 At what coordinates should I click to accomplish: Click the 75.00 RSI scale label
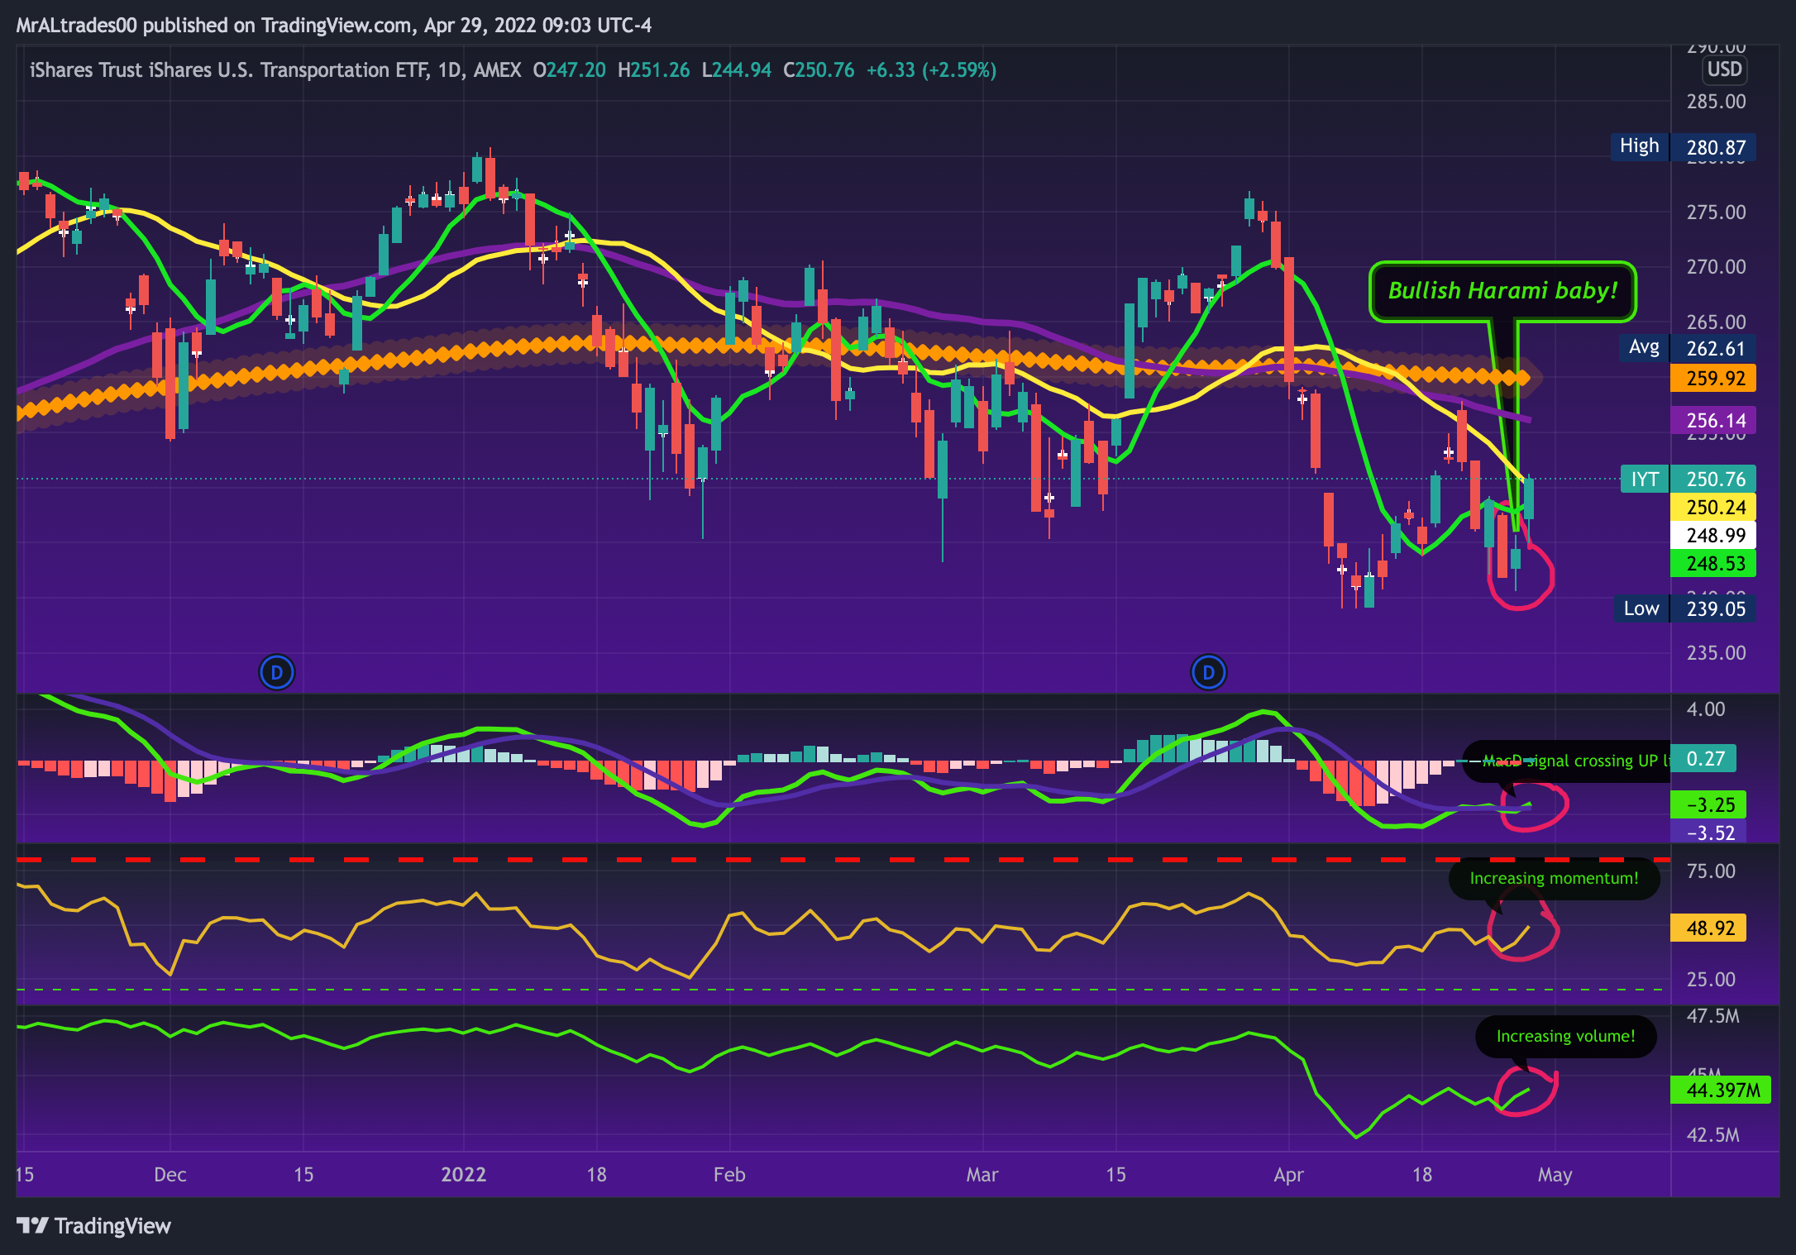1711,871
